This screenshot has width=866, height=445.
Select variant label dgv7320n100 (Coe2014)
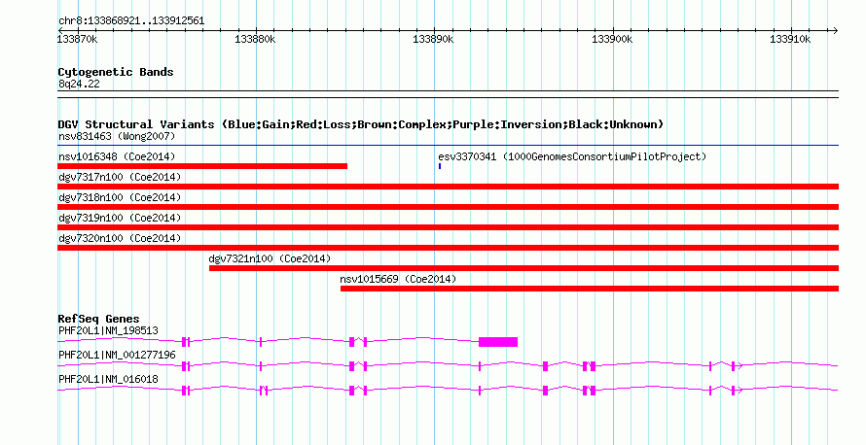click(x=120, y=238)
